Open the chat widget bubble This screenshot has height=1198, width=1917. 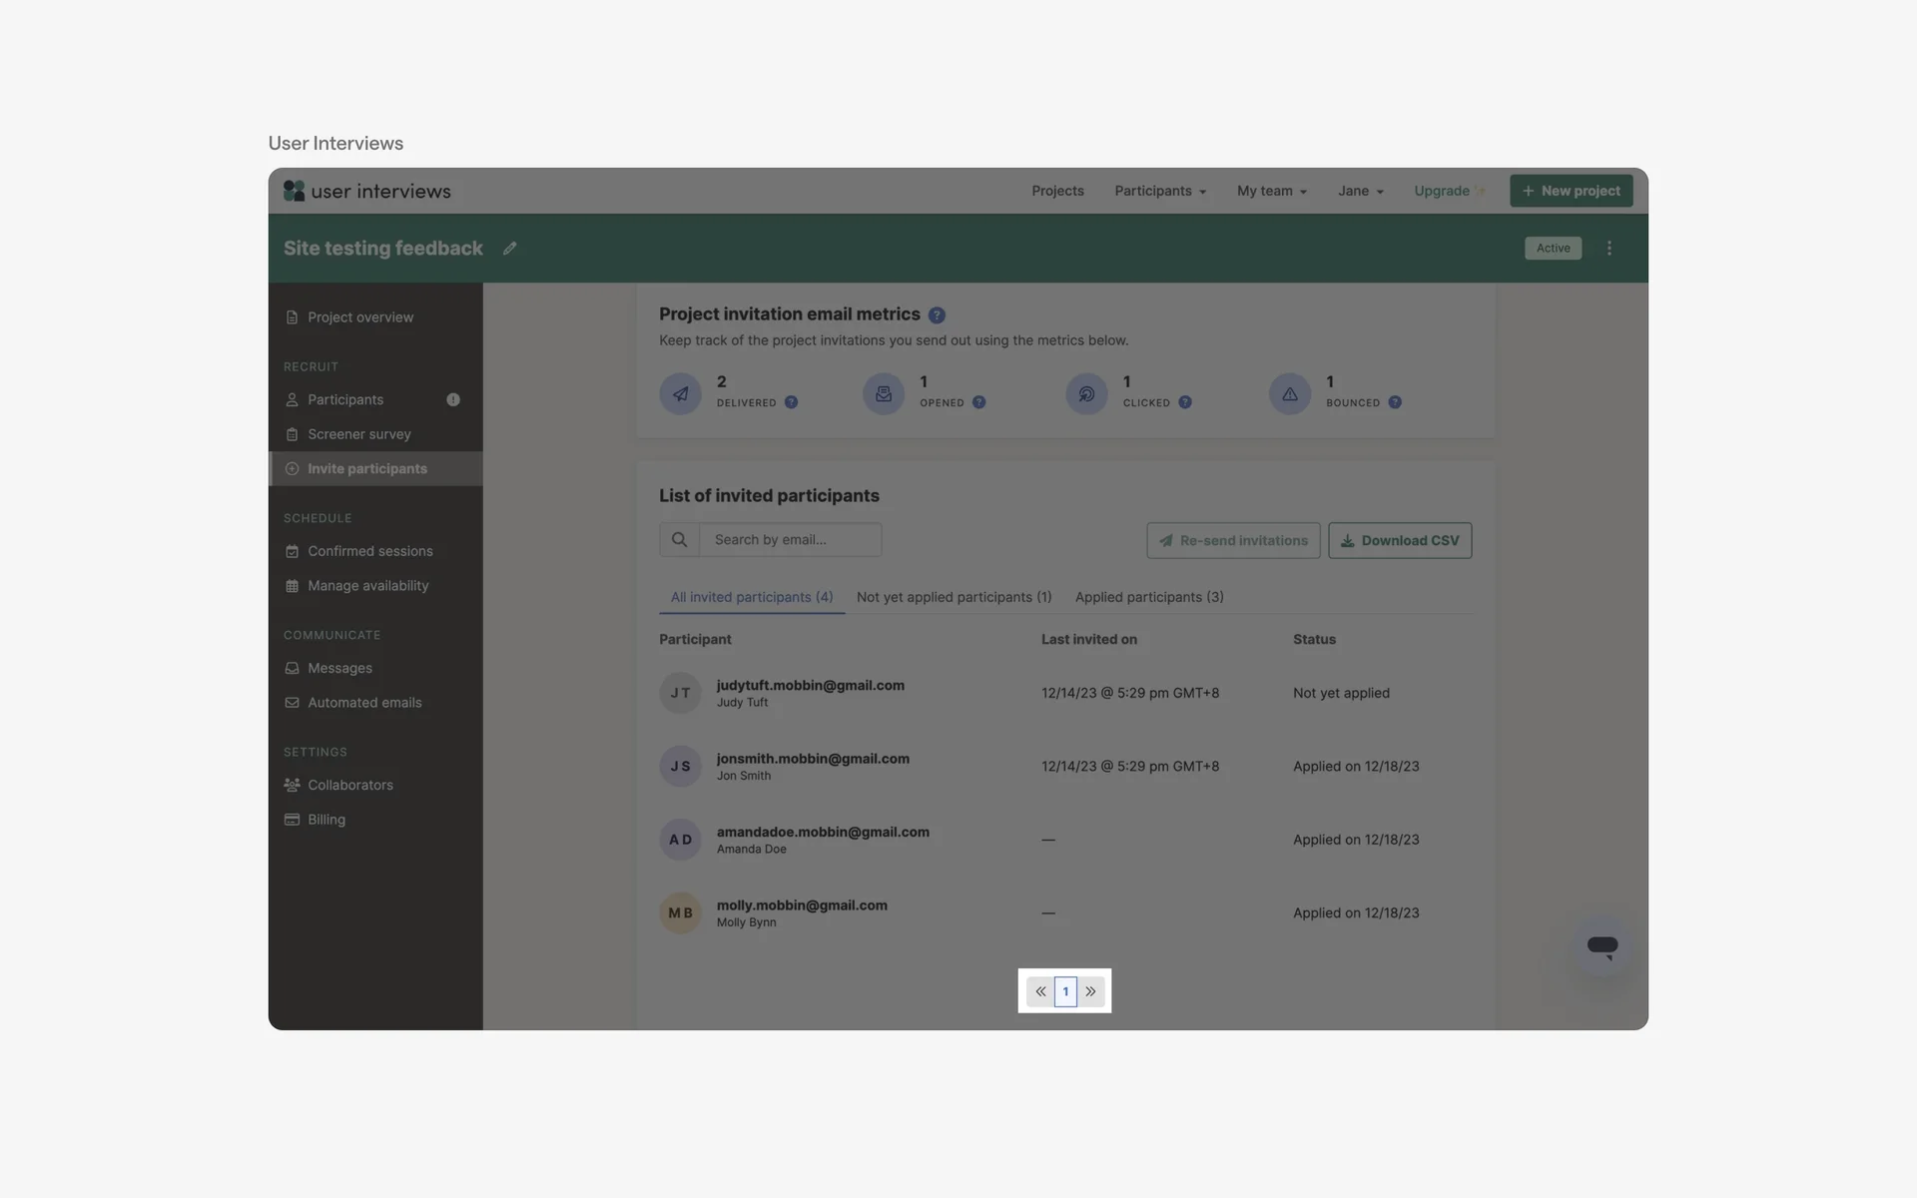coord(1602,945)
